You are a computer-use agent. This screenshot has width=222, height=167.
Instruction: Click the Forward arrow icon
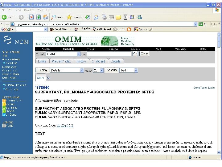coord(21,17)
